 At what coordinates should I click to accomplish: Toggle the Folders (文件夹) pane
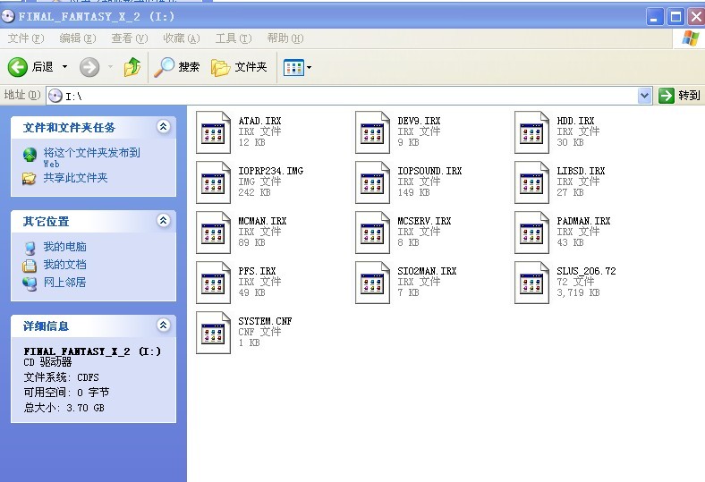click(x=239, y=67)
